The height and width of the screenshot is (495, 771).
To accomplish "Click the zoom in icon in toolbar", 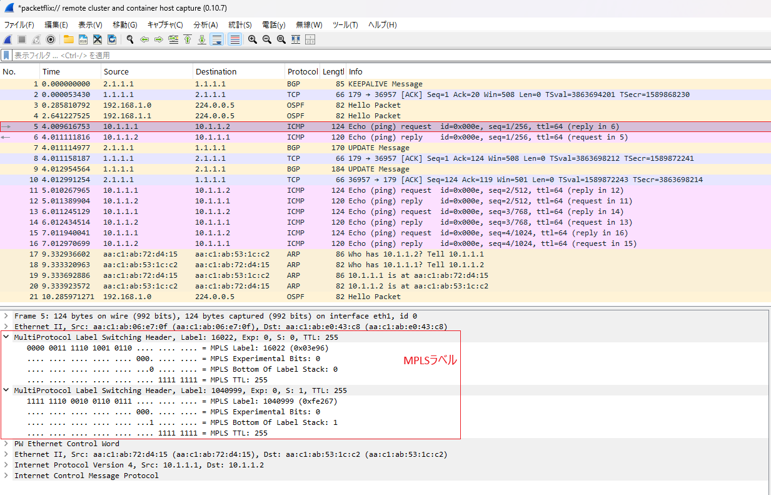I will [x=253, y=39].
